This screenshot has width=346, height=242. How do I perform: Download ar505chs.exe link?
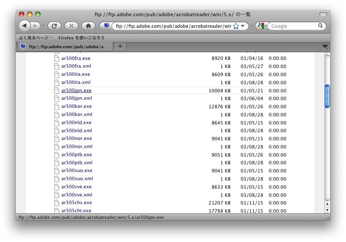tap(76, 203)
